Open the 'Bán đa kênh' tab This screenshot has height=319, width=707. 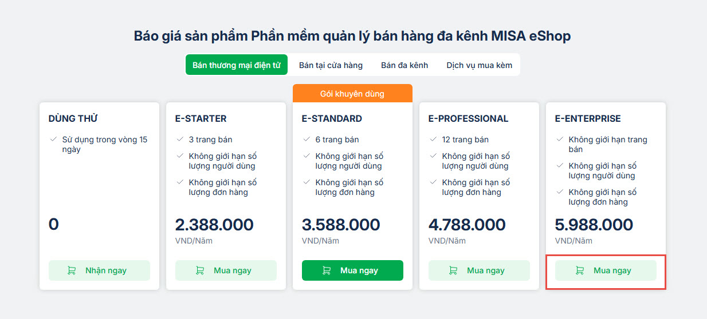(404, 65)
